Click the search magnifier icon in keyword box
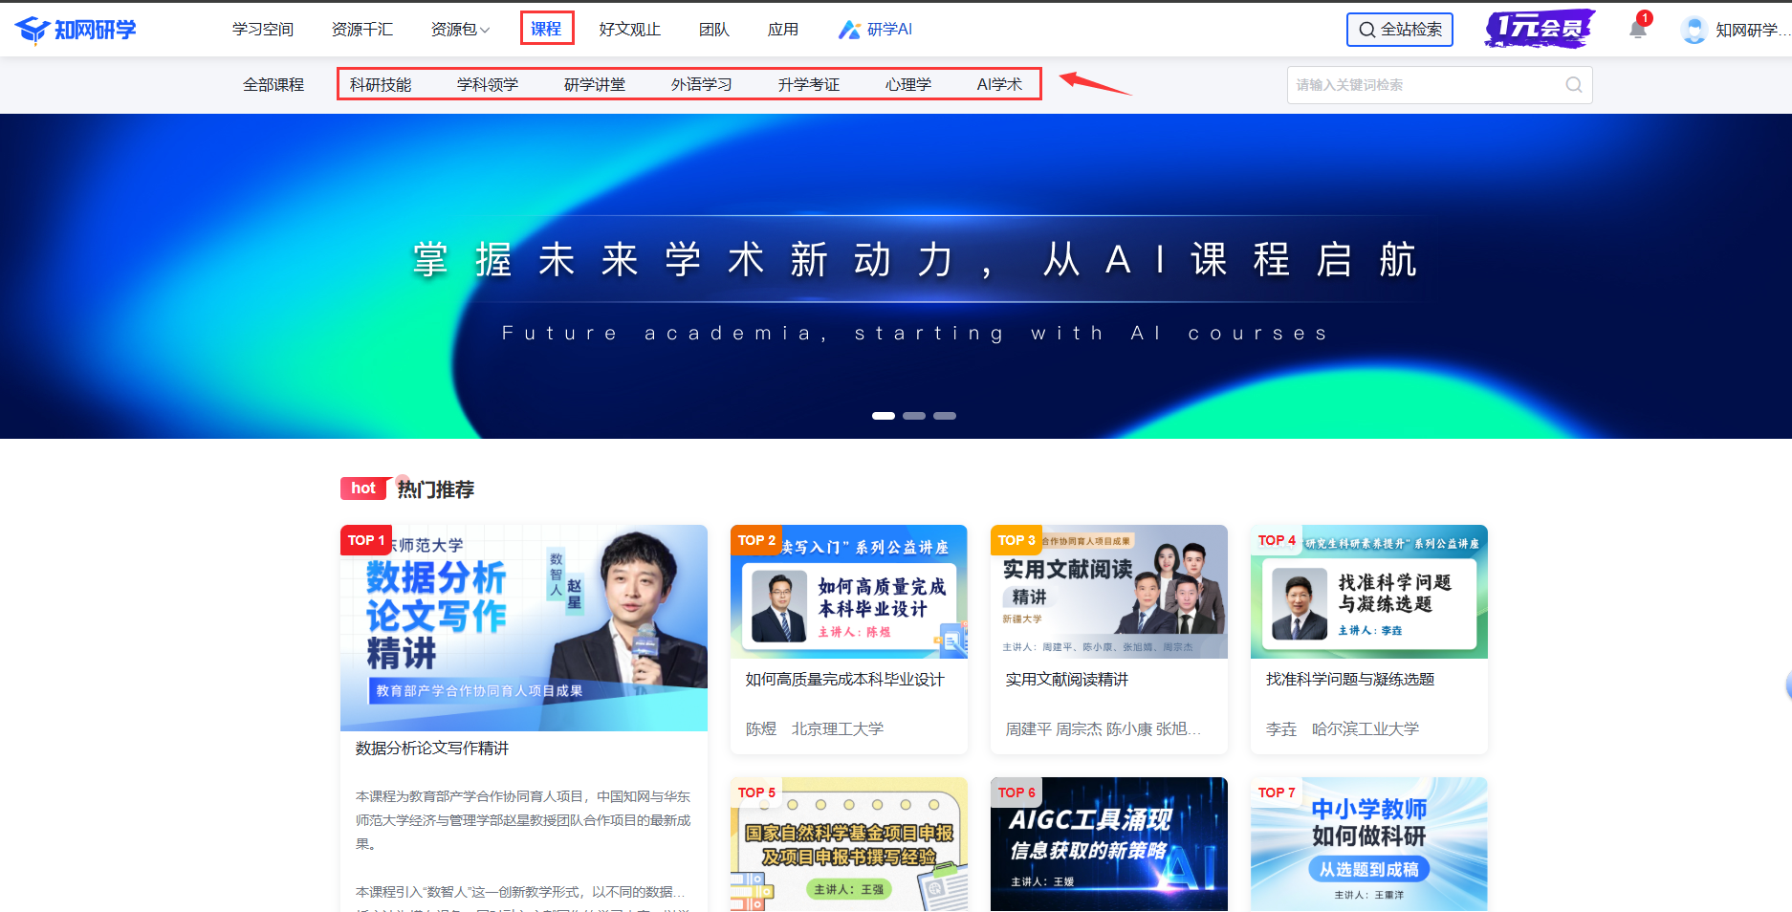The height and width of the screenshot is (912, 1792). [1573, 85]
